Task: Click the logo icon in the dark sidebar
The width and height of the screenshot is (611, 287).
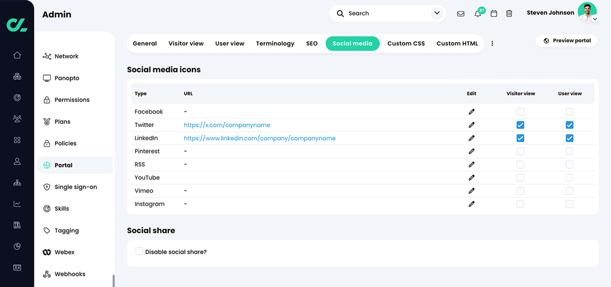Action: [17, 24]
